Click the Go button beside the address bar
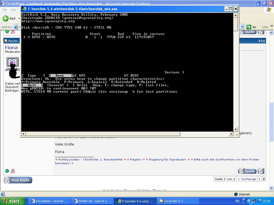This screenshot has height=205, width=274. pos(252,27)
